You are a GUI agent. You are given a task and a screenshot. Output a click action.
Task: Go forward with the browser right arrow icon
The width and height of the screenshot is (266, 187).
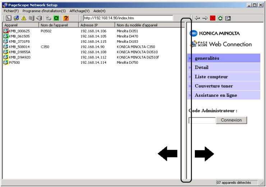[205, 18]
